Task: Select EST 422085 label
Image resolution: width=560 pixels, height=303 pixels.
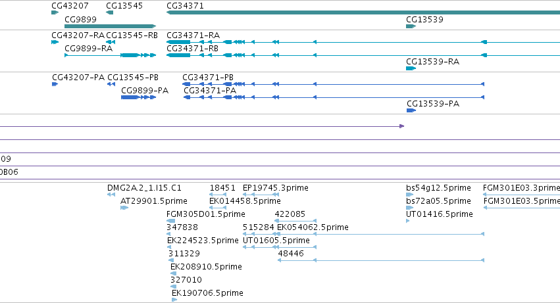Action: click(x=290, y=214)
